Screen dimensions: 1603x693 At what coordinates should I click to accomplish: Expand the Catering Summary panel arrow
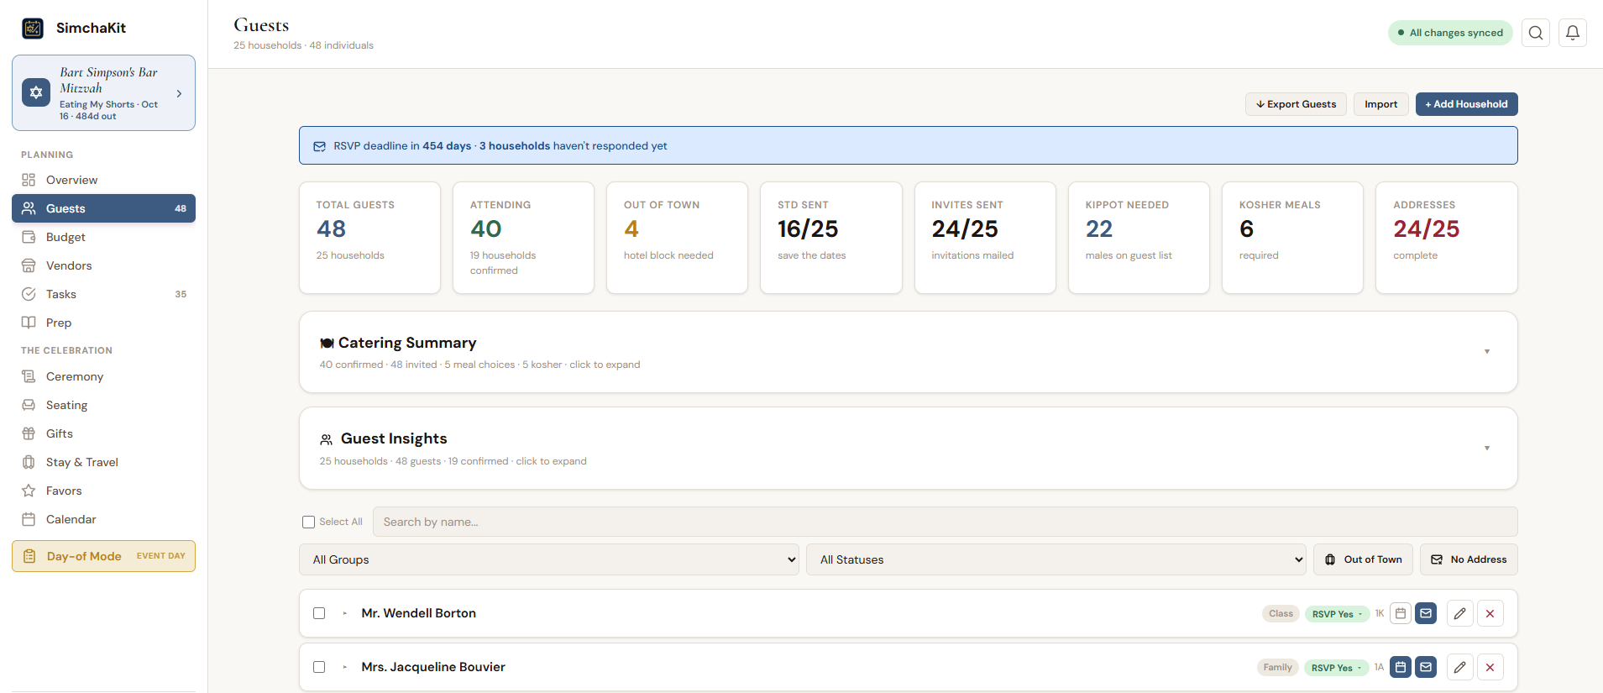[x=1487, y=352]
